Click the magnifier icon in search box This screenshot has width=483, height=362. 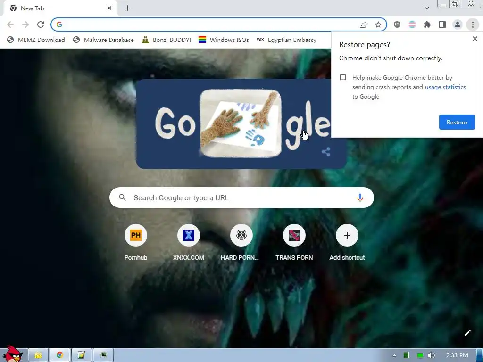tap(122, 197)
